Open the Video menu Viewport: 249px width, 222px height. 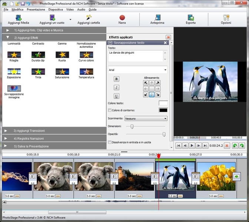pos(70,10)
